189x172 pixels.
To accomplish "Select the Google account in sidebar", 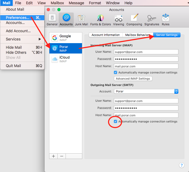I will point(65,38).
